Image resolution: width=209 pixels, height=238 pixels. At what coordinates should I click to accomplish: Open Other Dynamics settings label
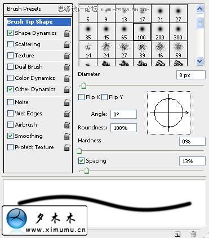[x=35, y=89]
